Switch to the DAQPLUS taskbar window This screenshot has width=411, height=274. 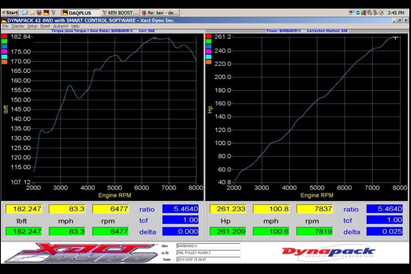[81, 12]
